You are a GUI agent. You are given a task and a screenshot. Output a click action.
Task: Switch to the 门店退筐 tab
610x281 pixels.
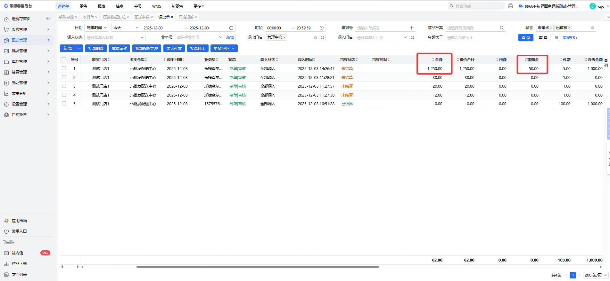[x=186, y=17]
